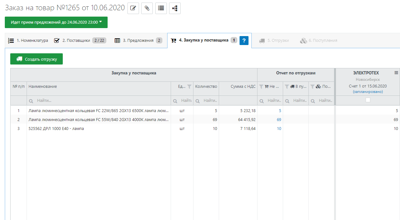This screenshot has height=220, width=400.
Task: Click the hierarchy structure icon button
Action: (x=175, y=8)
